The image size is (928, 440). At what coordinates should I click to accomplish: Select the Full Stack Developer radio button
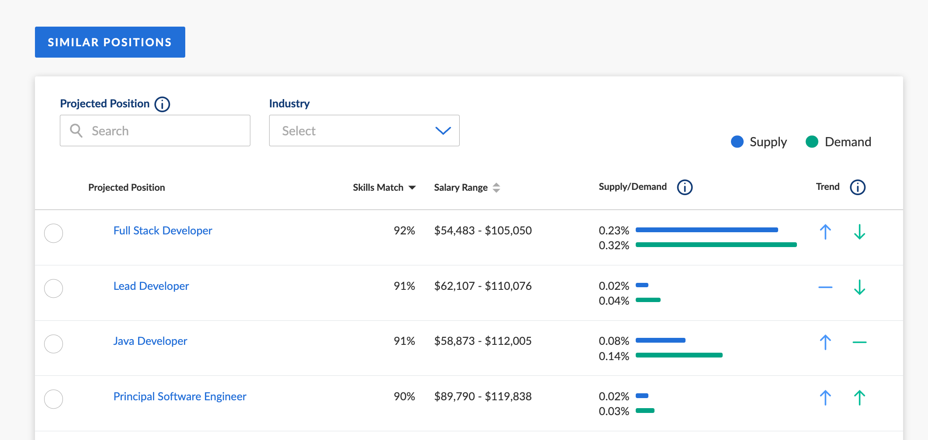point(54,233)
